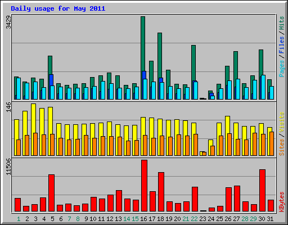Click the blue 'Files' legend label
The image size is (288, 225).
click(x=282, y=44)
